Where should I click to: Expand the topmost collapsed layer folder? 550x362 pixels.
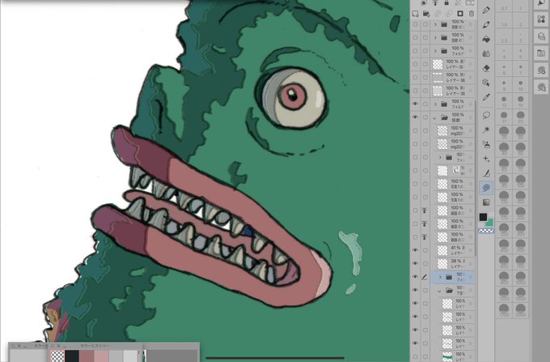coord(435,24)
